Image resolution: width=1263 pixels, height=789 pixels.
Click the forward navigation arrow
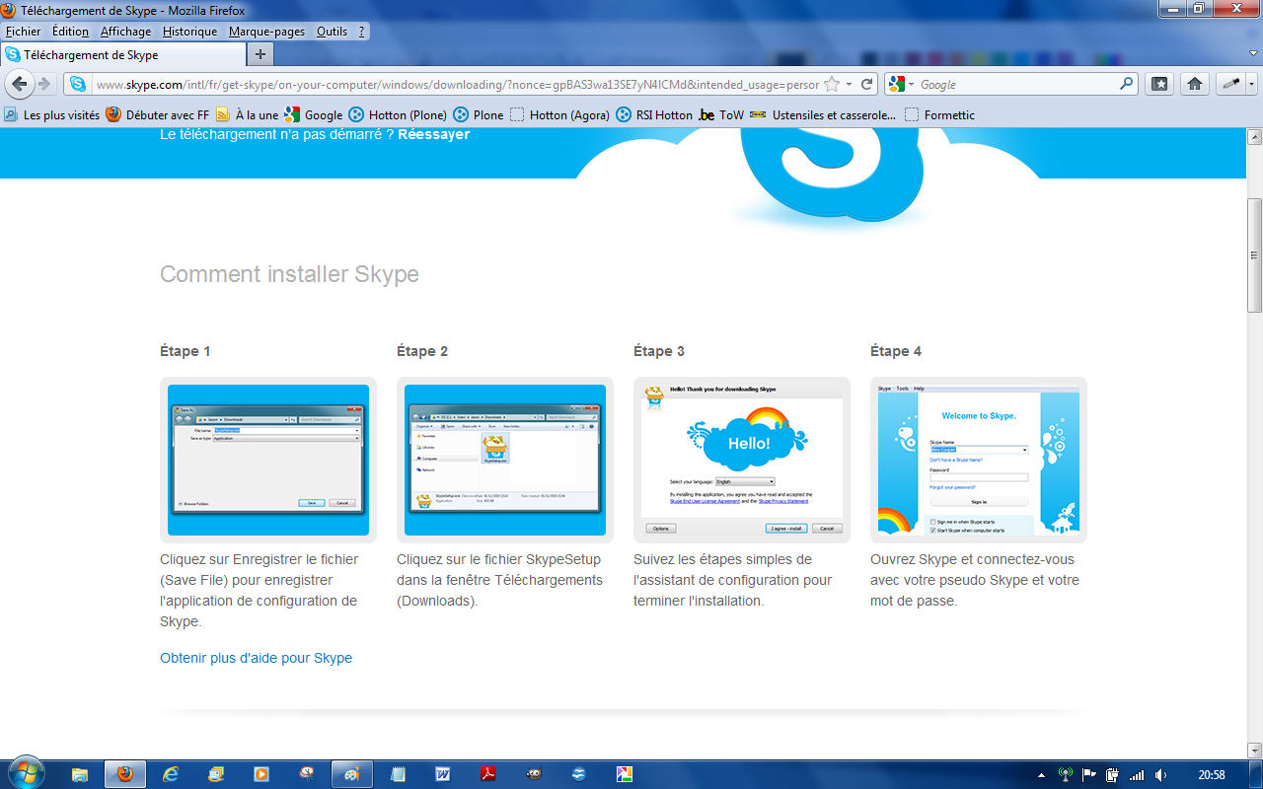(43, 84)
